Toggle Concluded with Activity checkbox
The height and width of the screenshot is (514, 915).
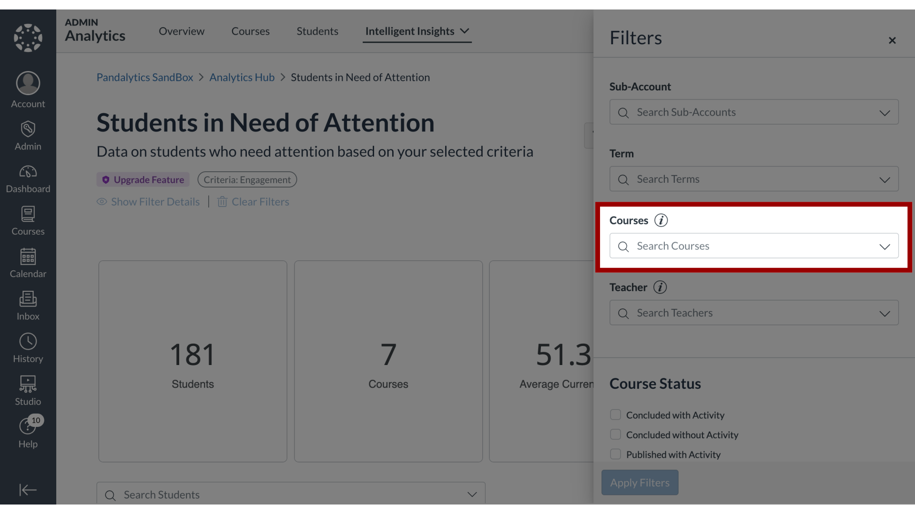coord(615,414)
